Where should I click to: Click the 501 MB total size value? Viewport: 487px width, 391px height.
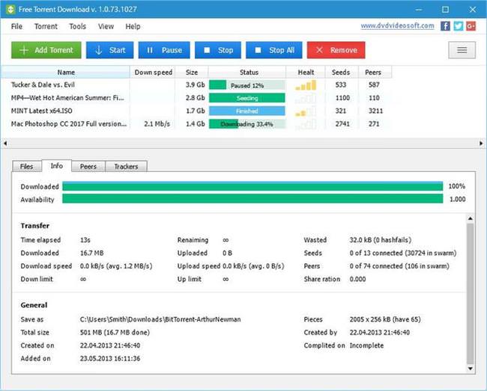115,333
